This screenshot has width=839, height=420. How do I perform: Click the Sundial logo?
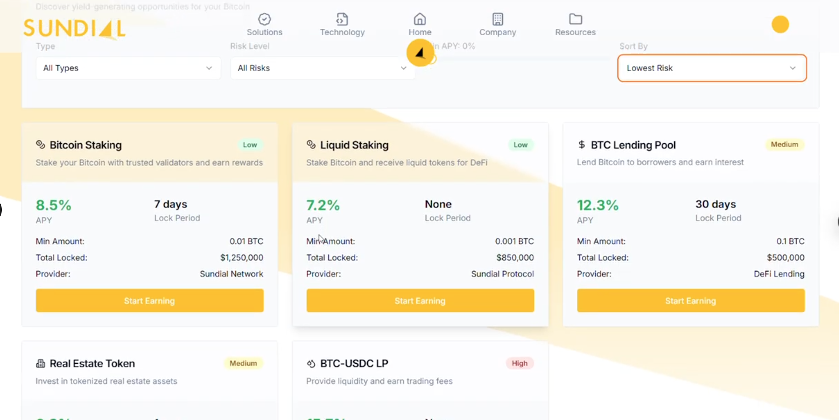75,28
